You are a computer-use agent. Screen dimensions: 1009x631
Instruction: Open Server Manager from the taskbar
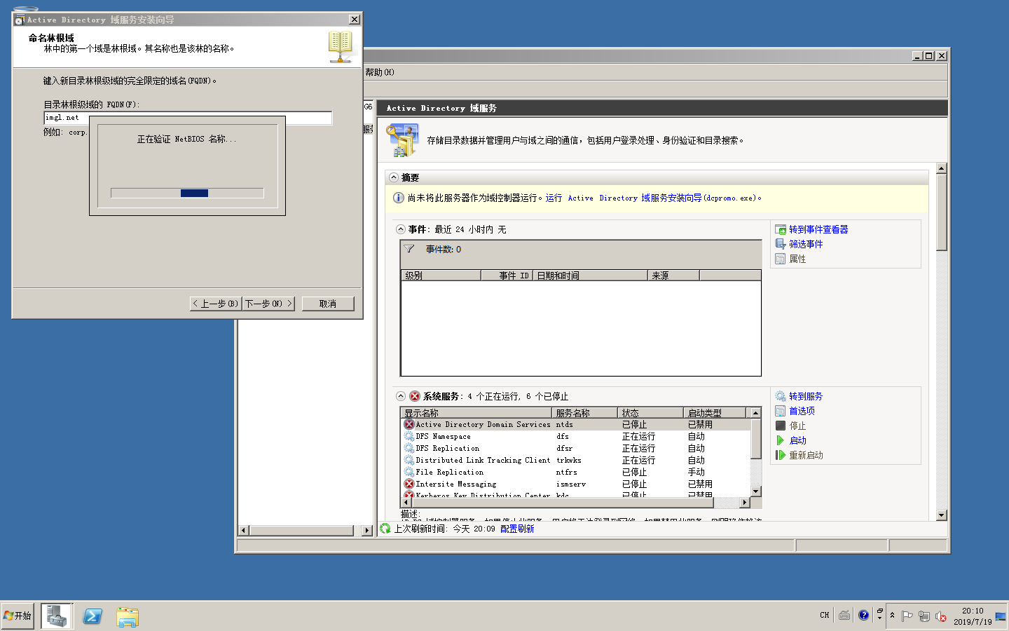pos(56,616)
